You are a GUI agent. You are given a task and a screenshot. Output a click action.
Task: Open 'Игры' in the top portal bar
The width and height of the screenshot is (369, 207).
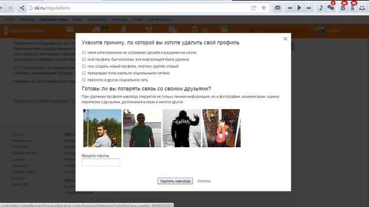coord(77,20)
